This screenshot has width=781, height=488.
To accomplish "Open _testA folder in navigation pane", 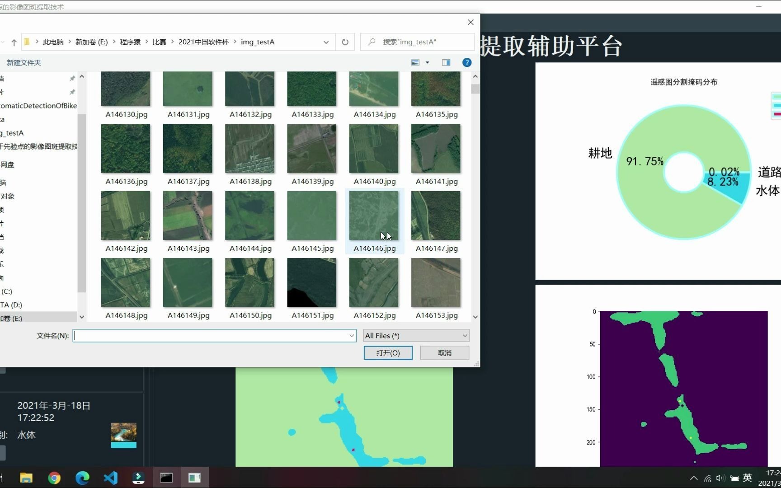I will pos(12,133).
